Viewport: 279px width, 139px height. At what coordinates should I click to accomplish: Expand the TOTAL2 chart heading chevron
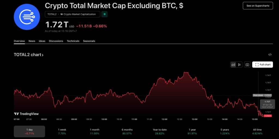tap(43, 55)
